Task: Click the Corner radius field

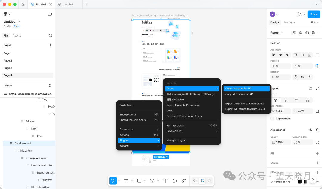Action: tap(303, 142)
